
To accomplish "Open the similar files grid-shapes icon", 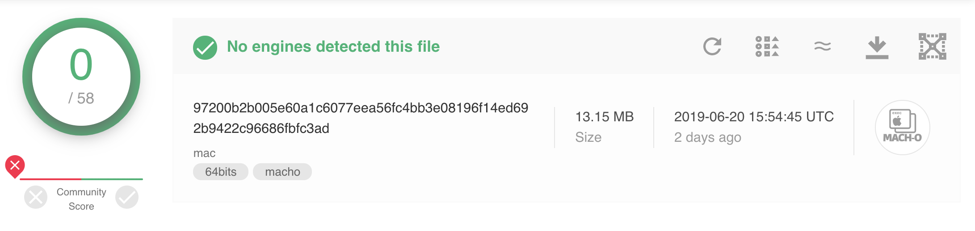I will click(x=767, y=46).
